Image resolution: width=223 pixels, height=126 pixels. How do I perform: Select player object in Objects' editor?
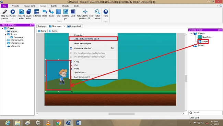click(x=205, y=41)
